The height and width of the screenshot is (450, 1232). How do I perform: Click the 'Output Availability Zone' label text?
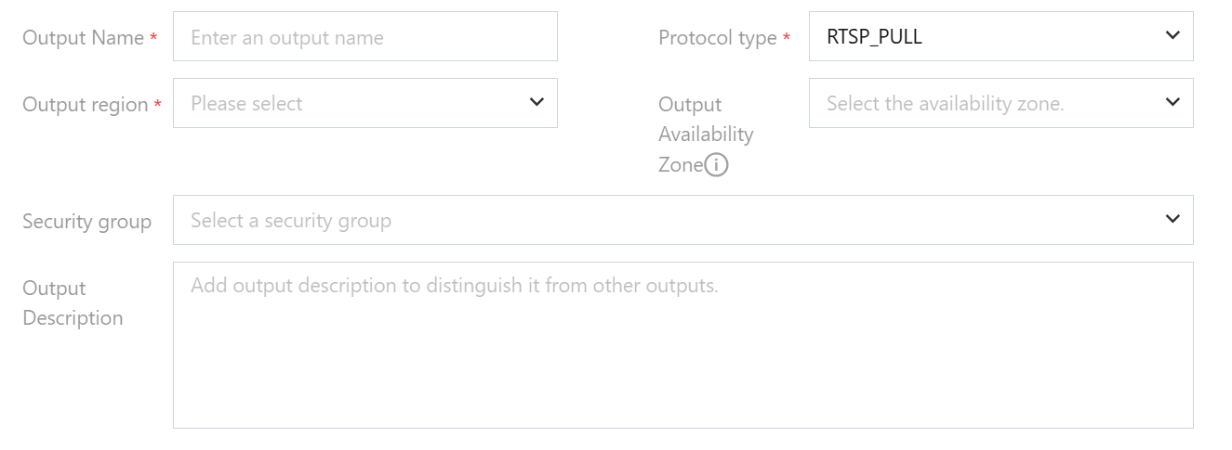coord(706,134)
